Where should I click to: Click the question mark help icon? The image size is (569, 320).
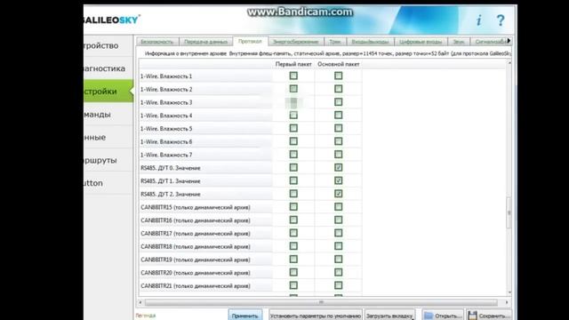coord(501,20)
